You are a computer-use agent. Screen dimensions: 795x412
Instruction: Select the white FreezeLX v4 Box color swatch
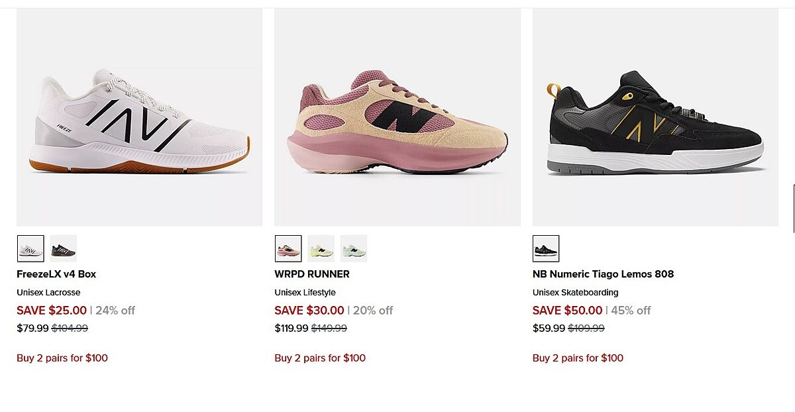click(x=30, y=248)
